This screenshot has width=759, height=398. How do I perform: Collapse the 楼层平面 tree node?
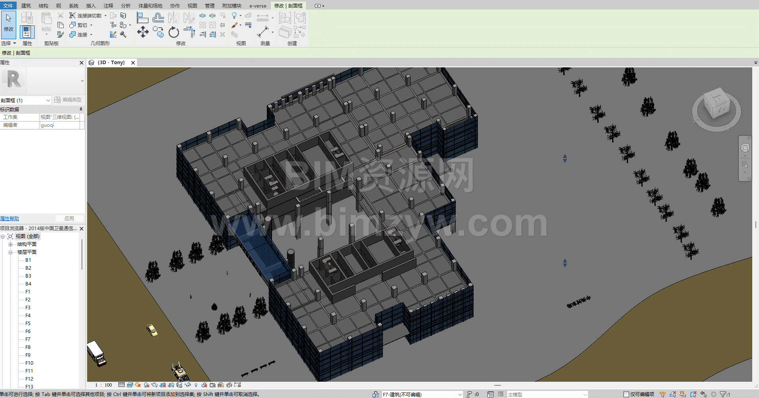pyautogui.click(x=11, y=252)
